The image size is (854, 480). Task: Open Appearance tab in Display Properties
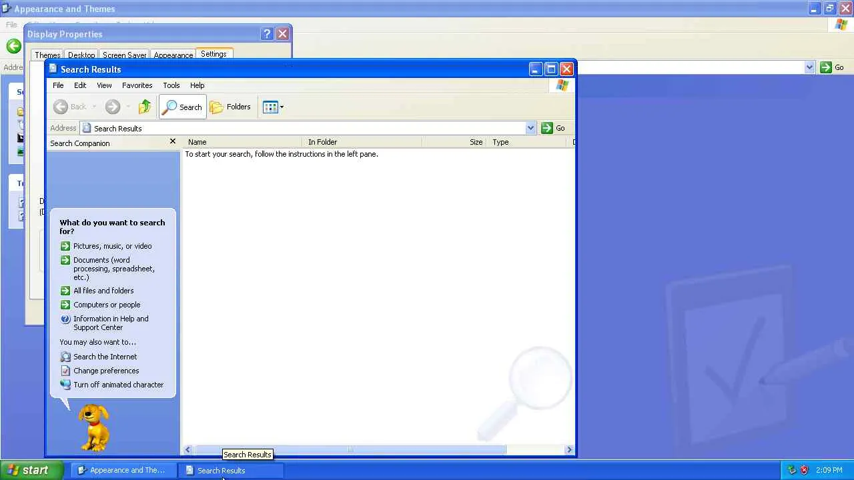click(173, 55)
